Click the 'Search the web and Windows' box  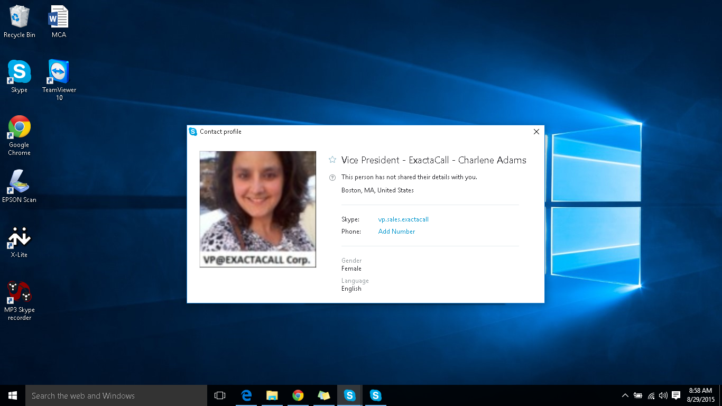(x=116, y=395)
